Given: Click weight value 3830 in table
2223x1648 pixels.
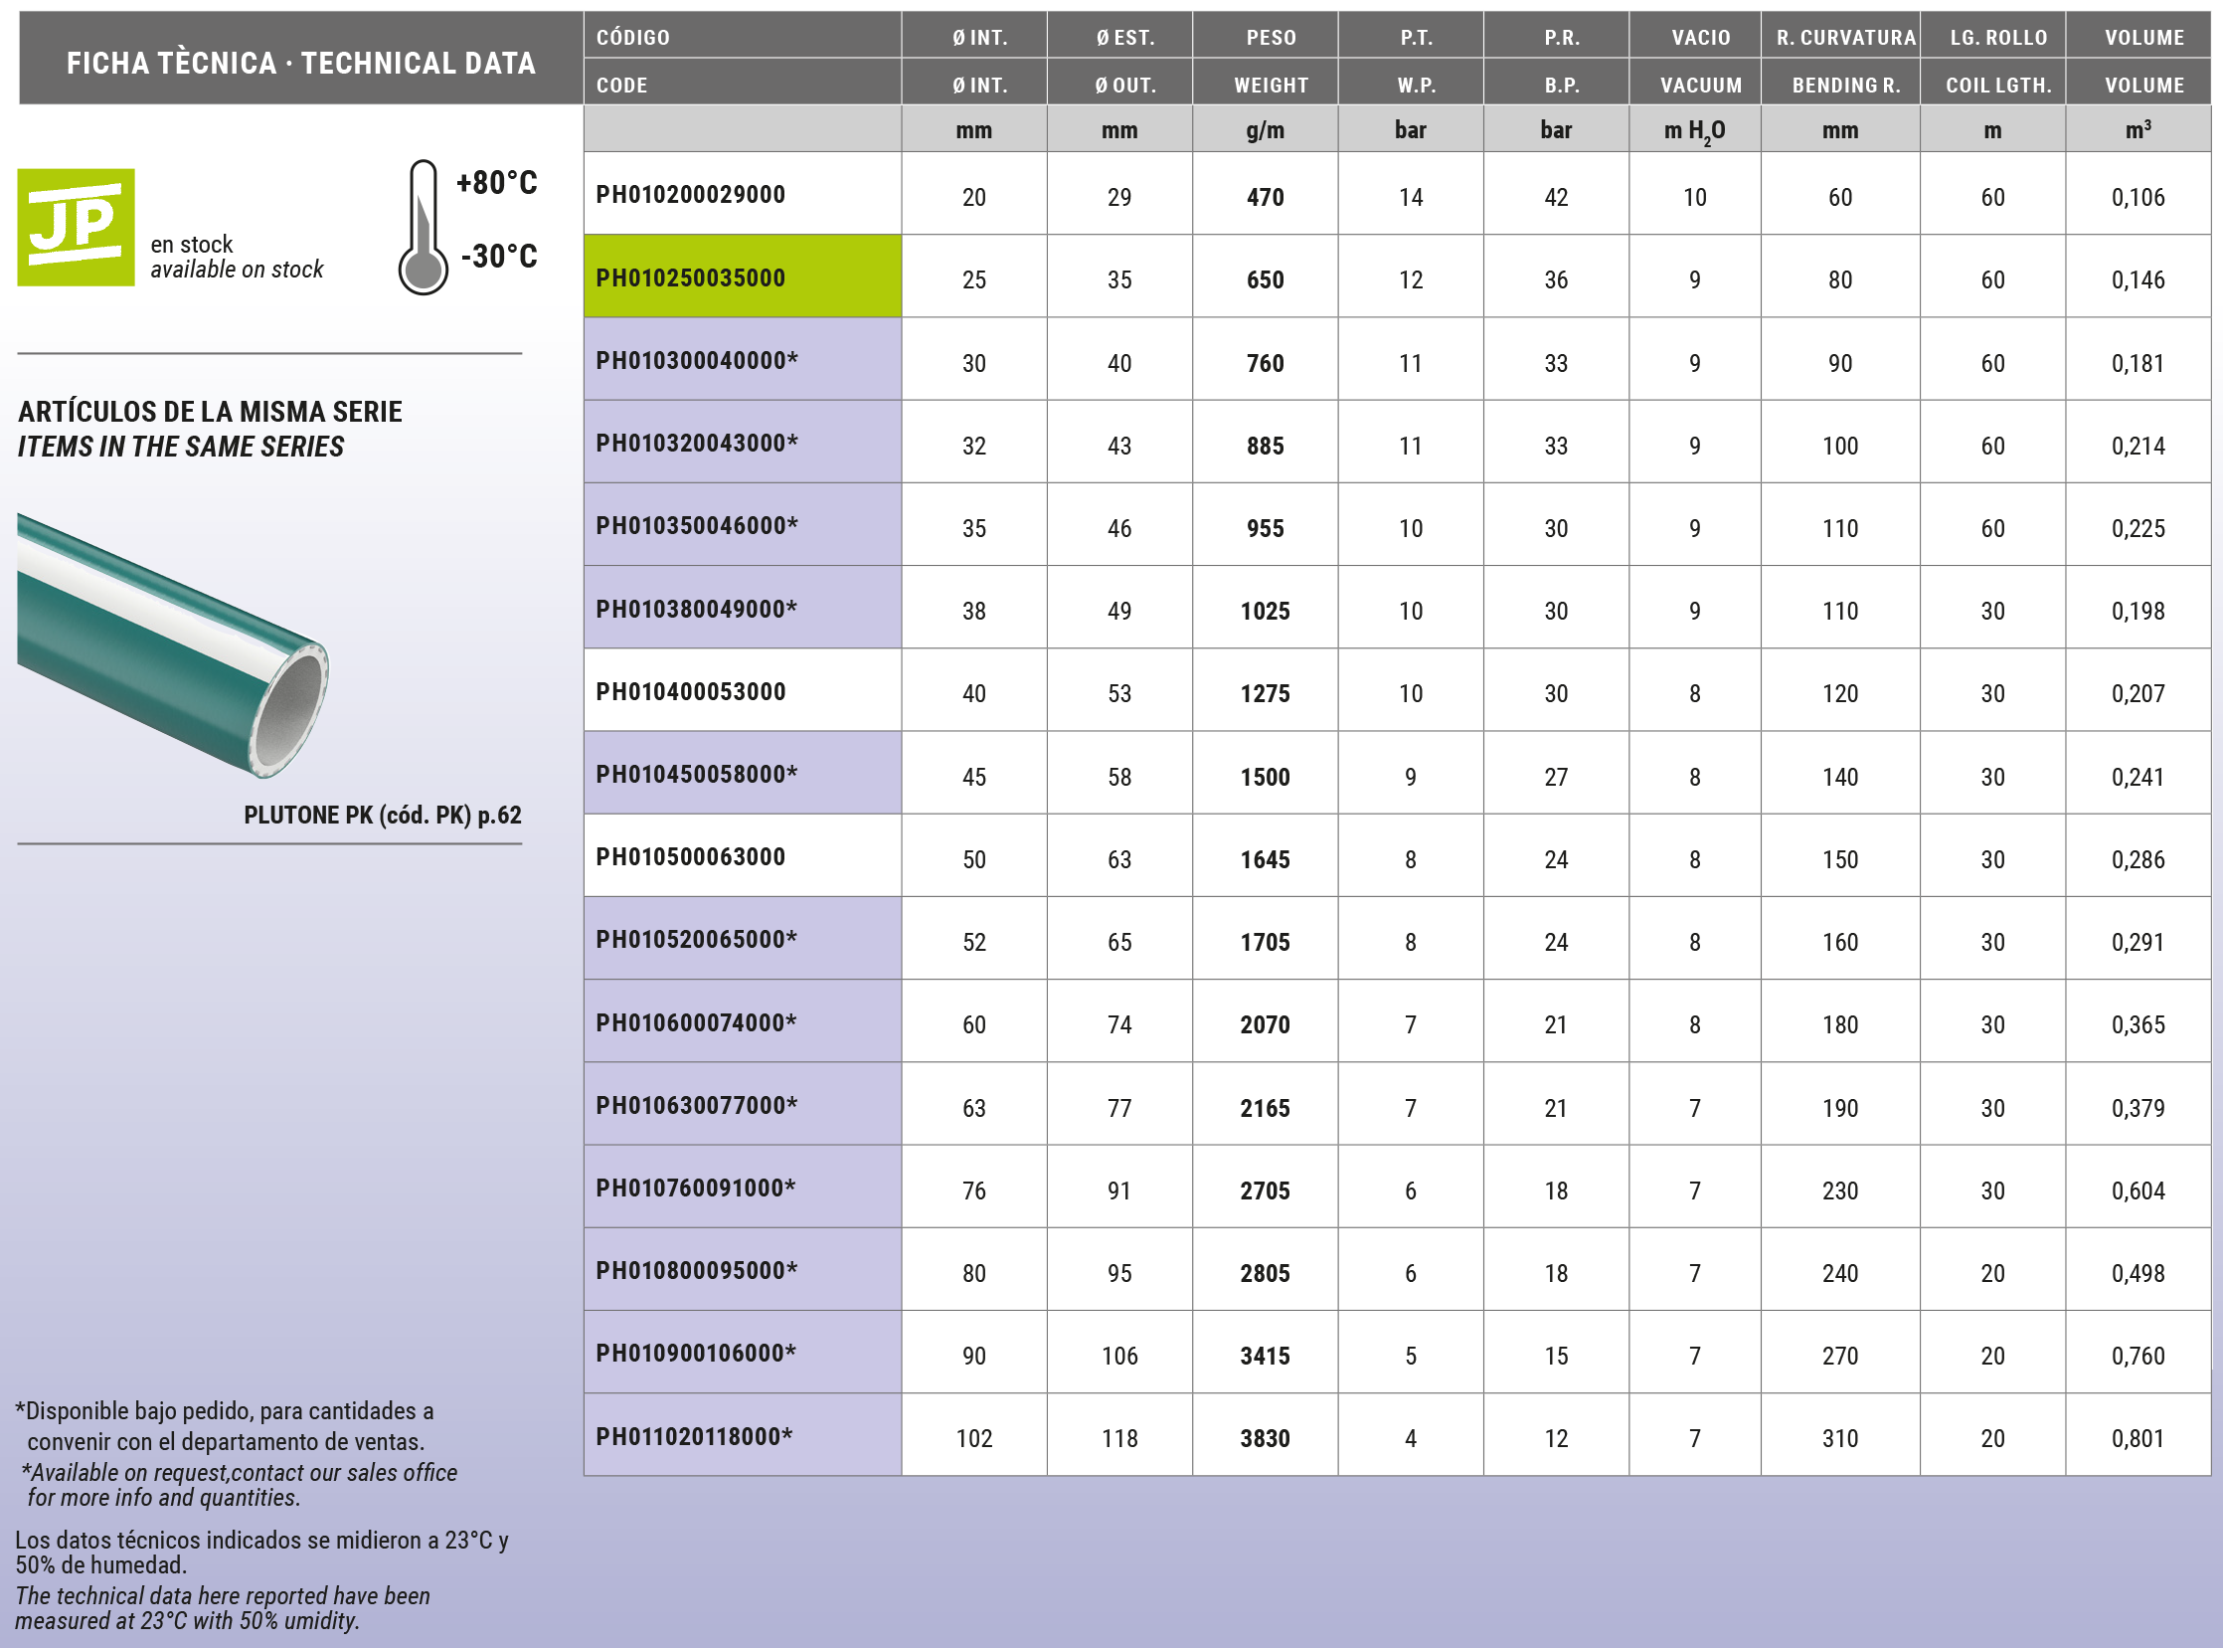Looking at the screenshot, I should [x=1265, y=1438].
